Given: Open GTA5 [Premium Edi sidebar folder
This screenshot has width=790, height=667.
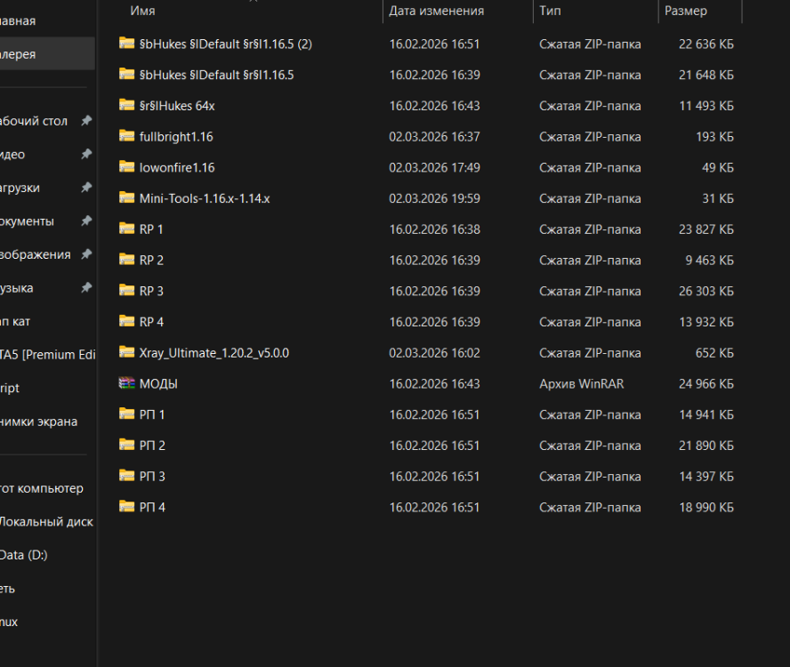Looking at the screenshot, I should pos(47,355).
